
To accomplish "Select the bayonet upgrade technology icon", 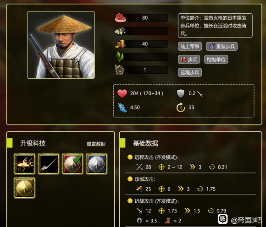I will click(x=49, y=164).
